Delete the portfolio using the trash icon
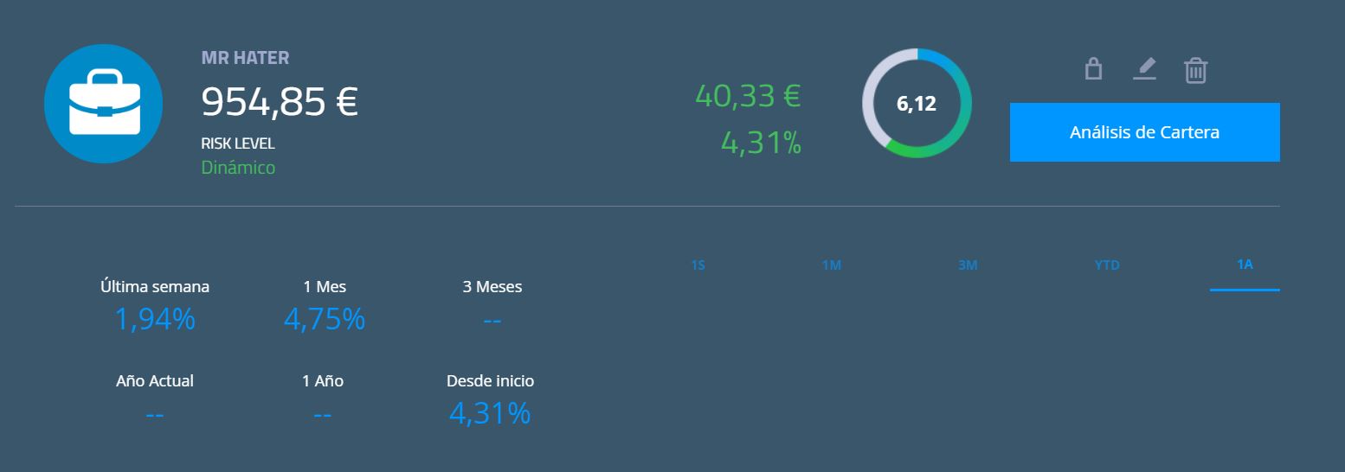1345x472 pixels. click(1195, 69)
